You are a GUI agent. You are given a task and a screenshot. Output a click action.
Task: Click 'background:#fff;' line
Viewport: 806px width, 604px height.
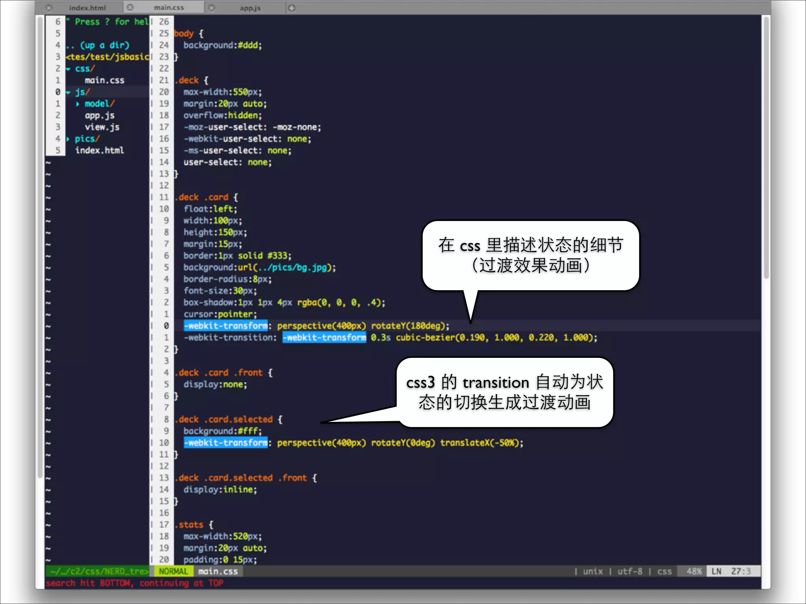[x=223, y=431]
